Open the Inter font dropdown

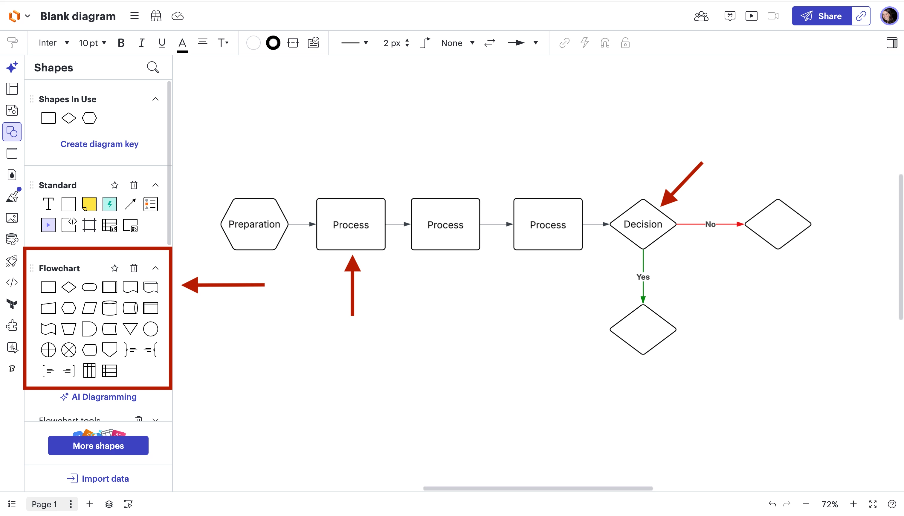54,43
